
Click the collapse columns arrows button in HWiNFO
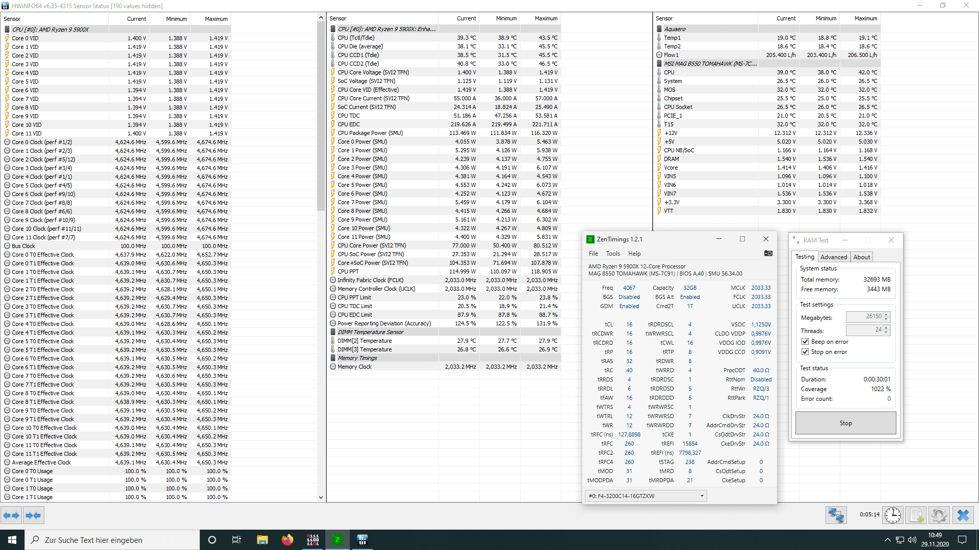33,515
